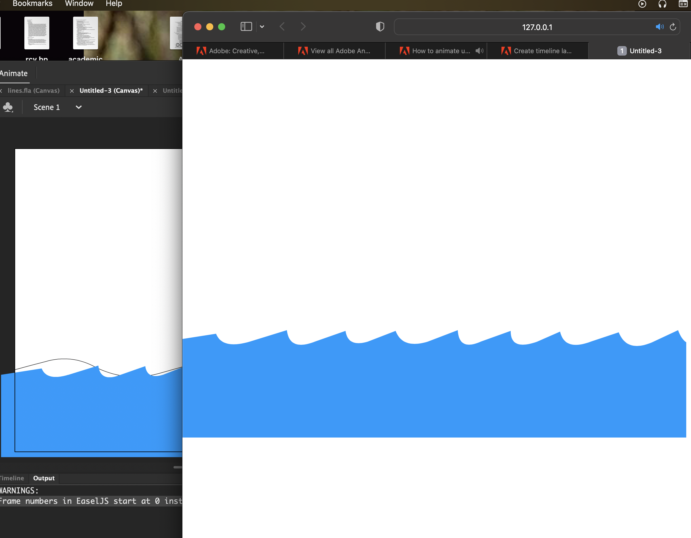Expand the Scene 1 dropdown chevron

pyautogui.click(x=78, y=107)
